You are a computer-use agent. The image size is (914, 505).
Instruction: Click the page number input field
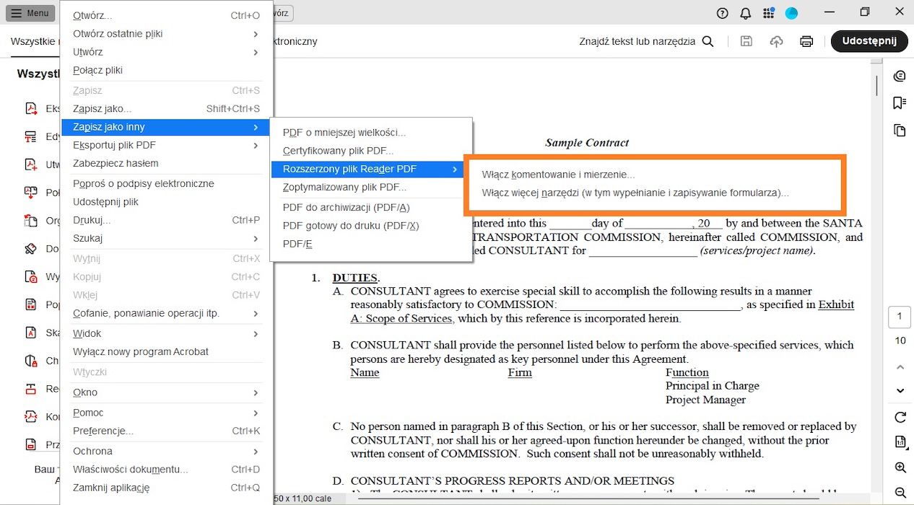[x=900, y=316]
